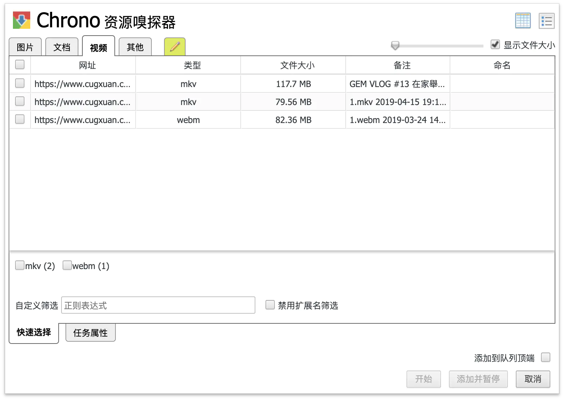The height and width of the screenshot is (400, 564).
Task: Switch to list view icon
Action: tap(547, 21)
